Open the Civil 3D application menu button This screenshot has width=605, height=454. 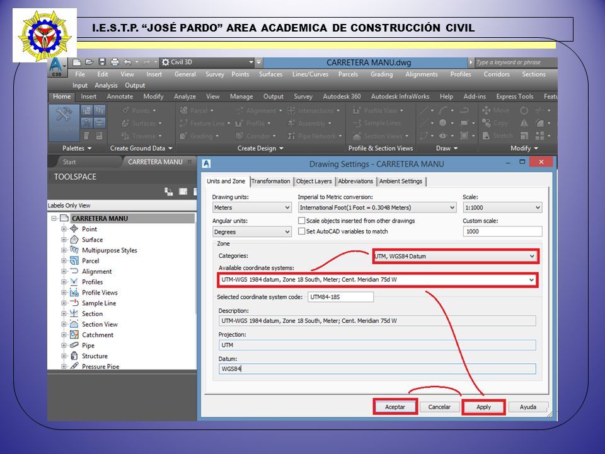[56, 67]
